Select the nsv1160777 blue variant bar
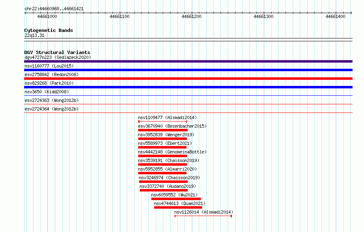The width and height of the screenshot is (364, 232). coord(188,70)
